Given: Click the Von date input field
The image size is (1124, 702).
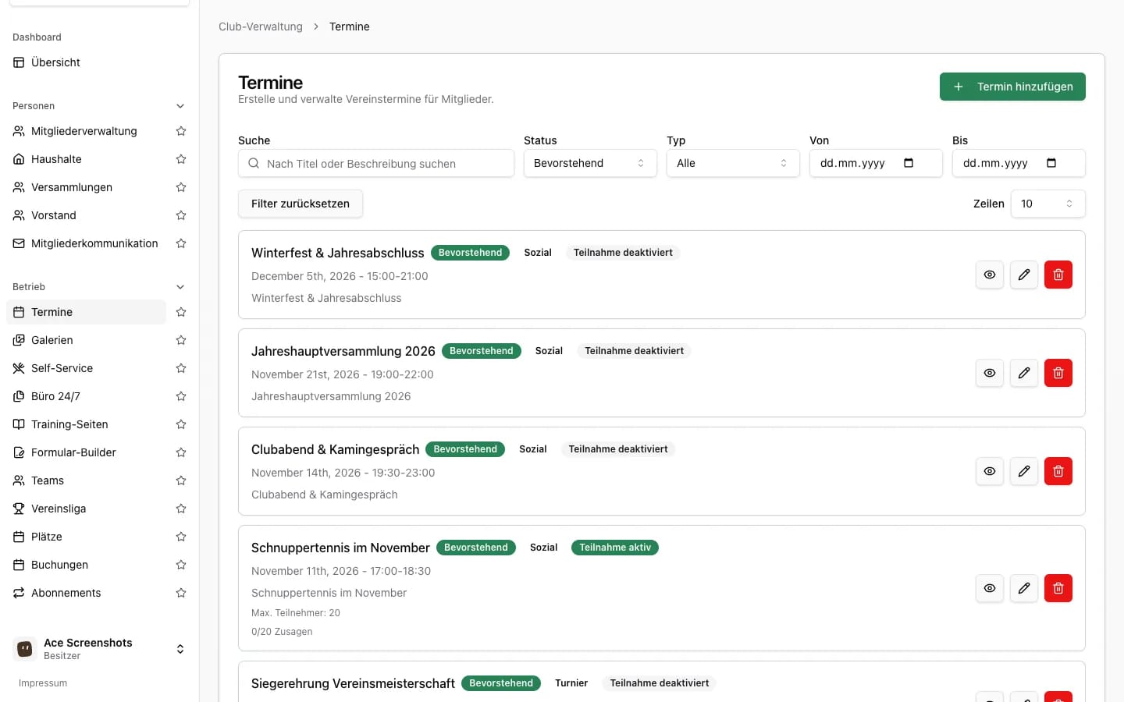Looking at the screenshot, I should coord(876,163).
